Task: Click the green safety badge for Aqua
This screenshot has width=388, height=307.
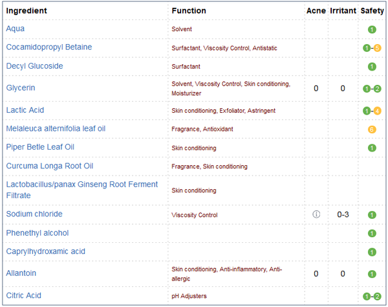Action: coord(372,30)
